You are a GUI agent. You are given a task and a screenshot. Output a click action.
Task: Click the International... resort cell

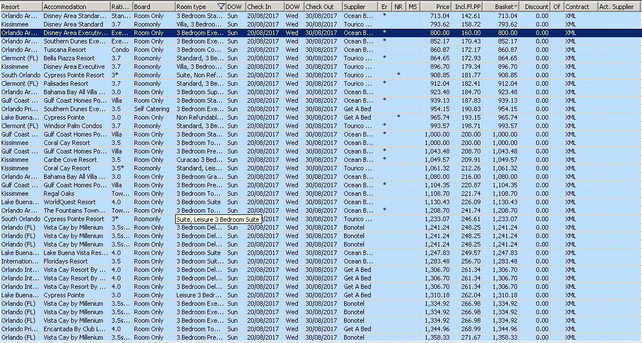(21, 261)
